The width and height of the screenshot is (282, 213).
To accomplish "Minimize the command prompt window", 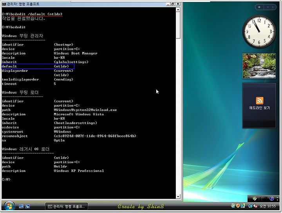I will pyautogui.click(x=168, y=4).
